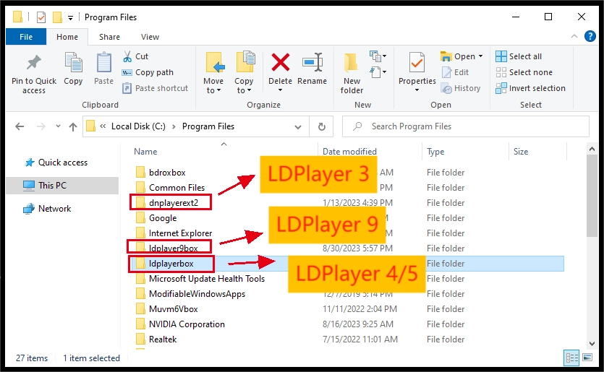Screen dimensions: 604x372
Task: Click new folder icon in title bar
Action: point(57,17)
